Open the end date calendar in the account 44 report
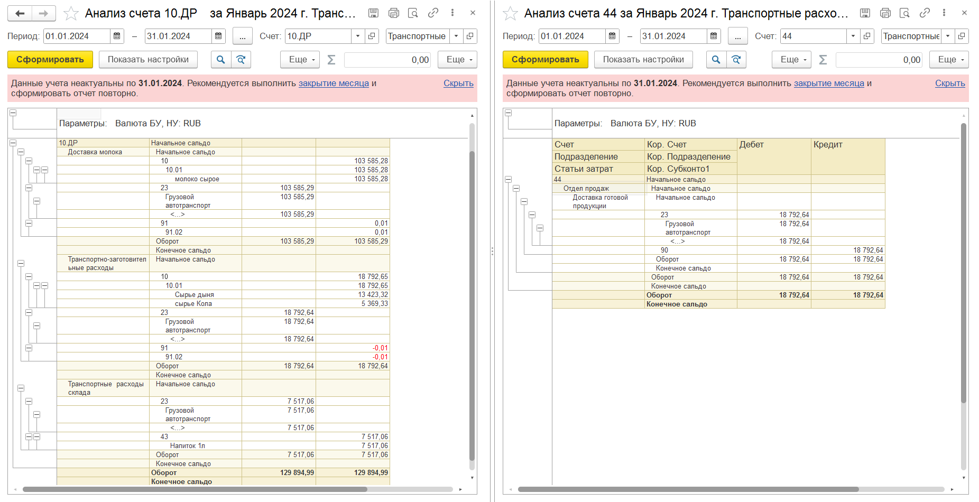Viewport: 979px width, 502px height. 714,36
